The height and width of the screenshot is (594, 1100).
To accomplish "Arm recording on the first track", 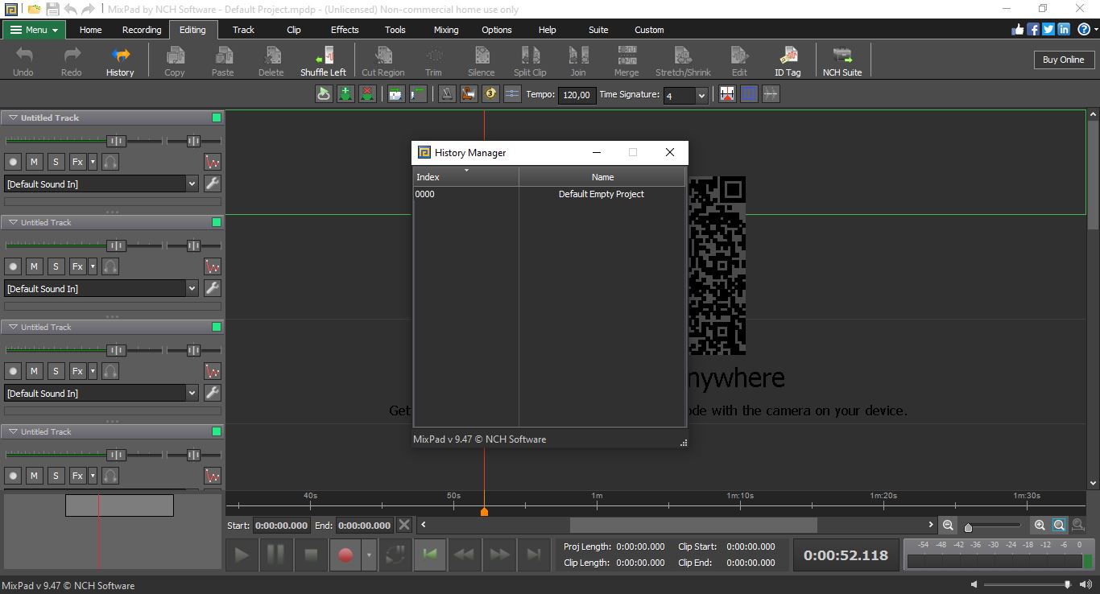I will (13, 162).
